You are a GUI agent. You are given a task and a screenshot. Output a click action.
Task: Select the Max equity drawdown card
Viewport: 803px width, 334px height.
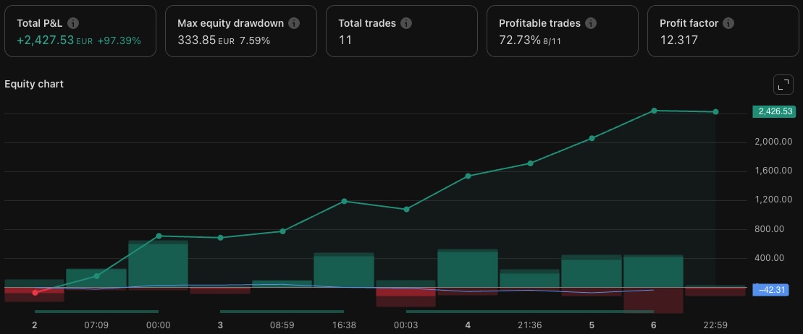coord(241,31)
